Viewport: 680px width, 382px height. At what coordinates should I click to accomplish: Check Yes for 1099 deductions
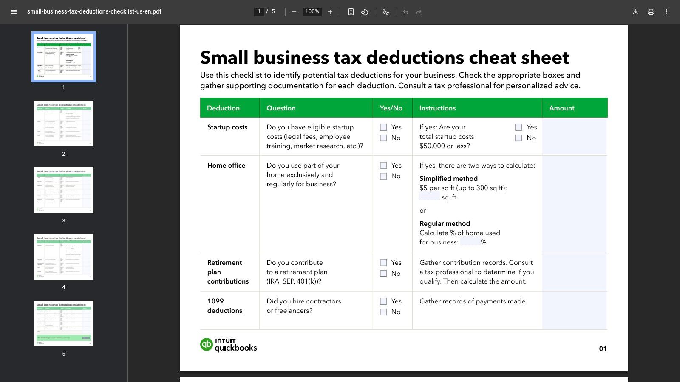[383, 301]
